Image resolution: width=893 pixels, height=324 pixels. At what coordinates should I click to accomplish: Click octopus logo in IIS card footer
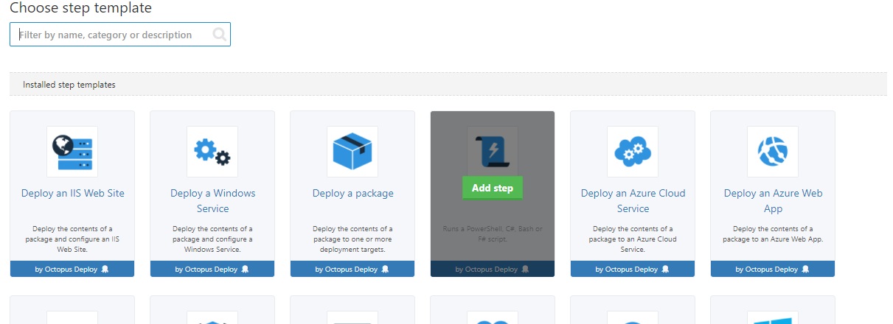click(x=105, y=269)
